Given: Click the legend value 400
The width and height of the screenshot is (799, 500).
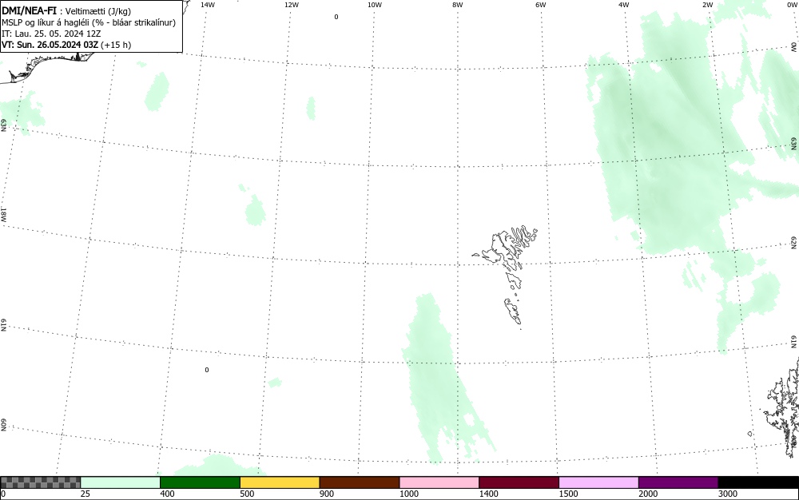Looking at the screenshot, I should point(167,494).
